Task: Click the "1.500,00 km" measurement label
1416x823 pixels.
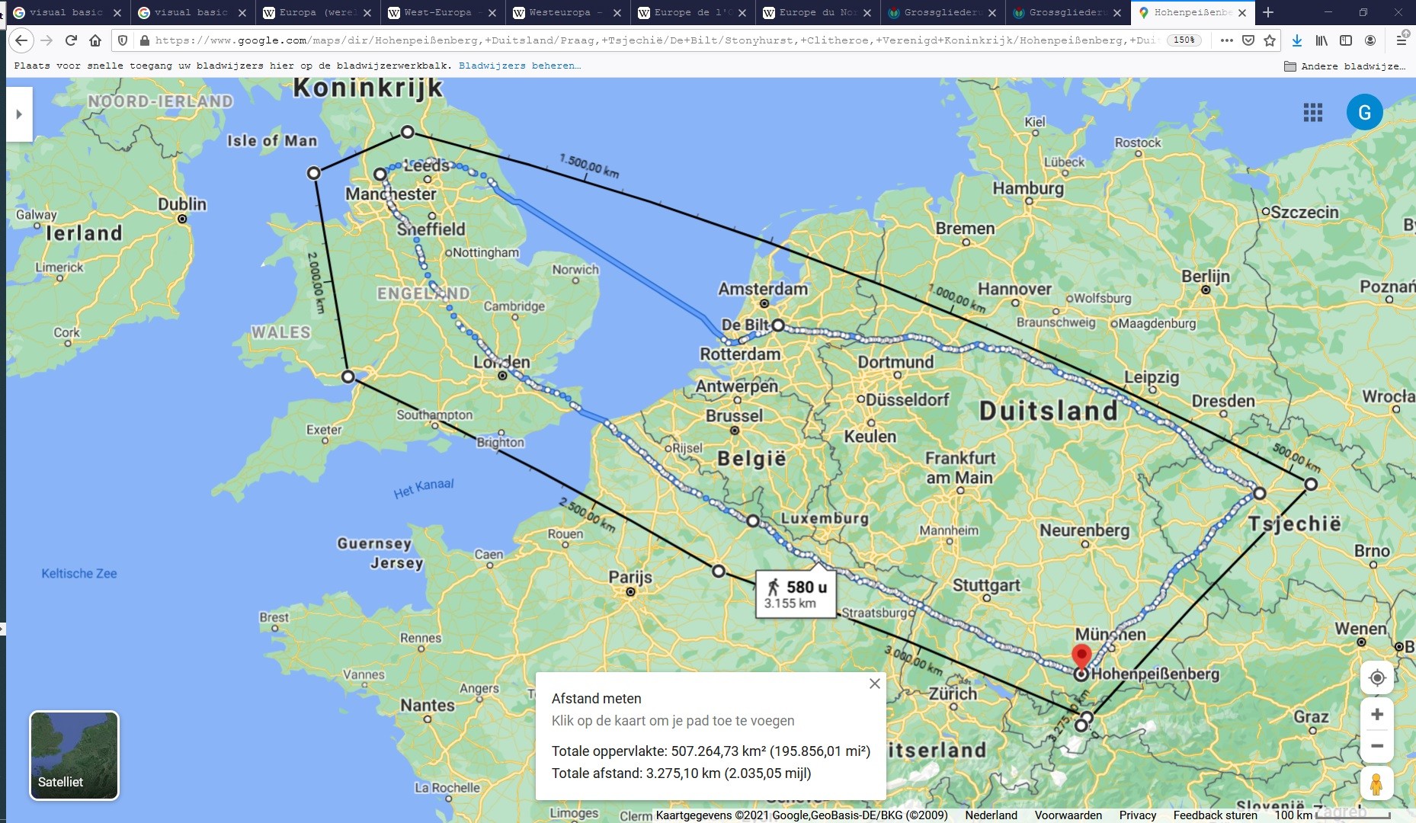Action: [589, 165]
